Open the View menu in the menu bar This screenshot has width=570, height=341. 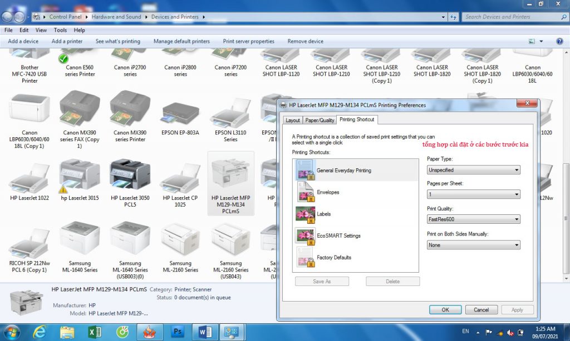point(41,30)
